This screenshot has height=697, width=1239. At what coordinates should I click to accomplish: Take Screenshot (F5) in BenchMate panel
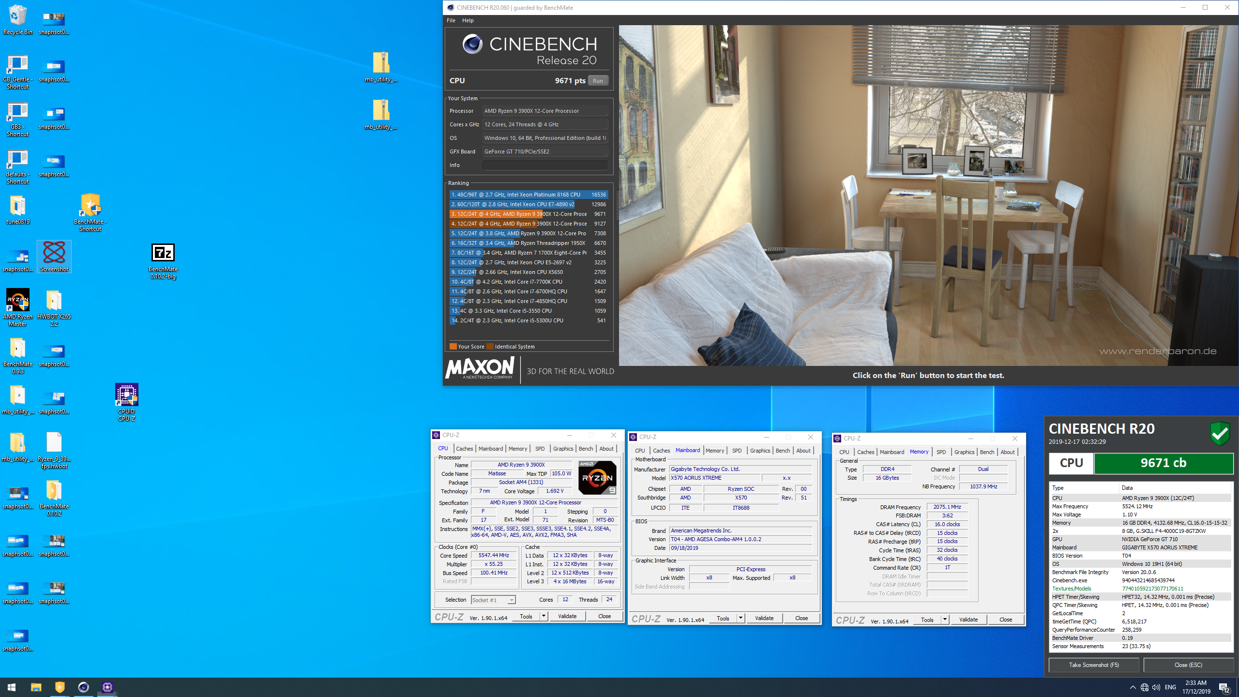[x=1094, y=665]
